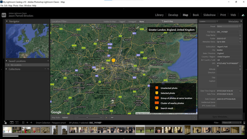Toggle the Untagged location filter
Viewport: 247px width, 139px height.
(x=132, y=22)
